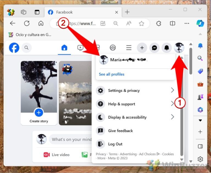
Task: Open tab actions menu icon
Action: (37, 12)
